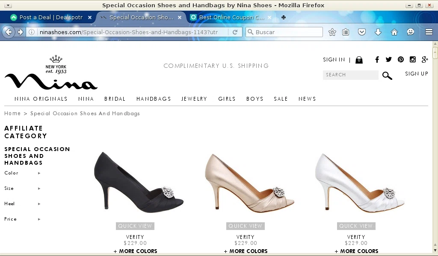
Task: Open Nina's Google Plus page
Action: click(x=425, y=59)
